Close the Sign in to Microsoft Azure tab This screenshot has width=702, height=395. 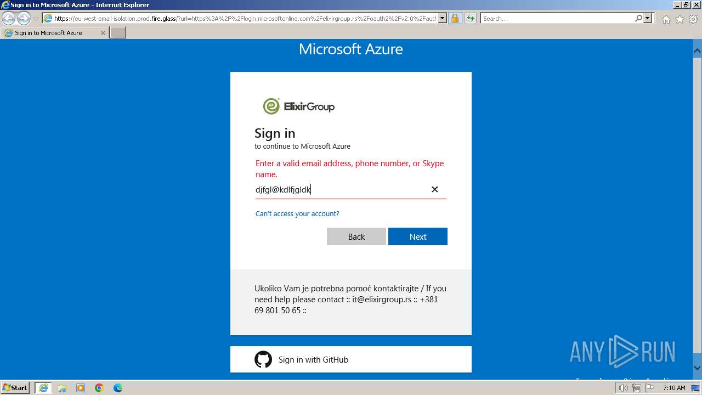103,33
